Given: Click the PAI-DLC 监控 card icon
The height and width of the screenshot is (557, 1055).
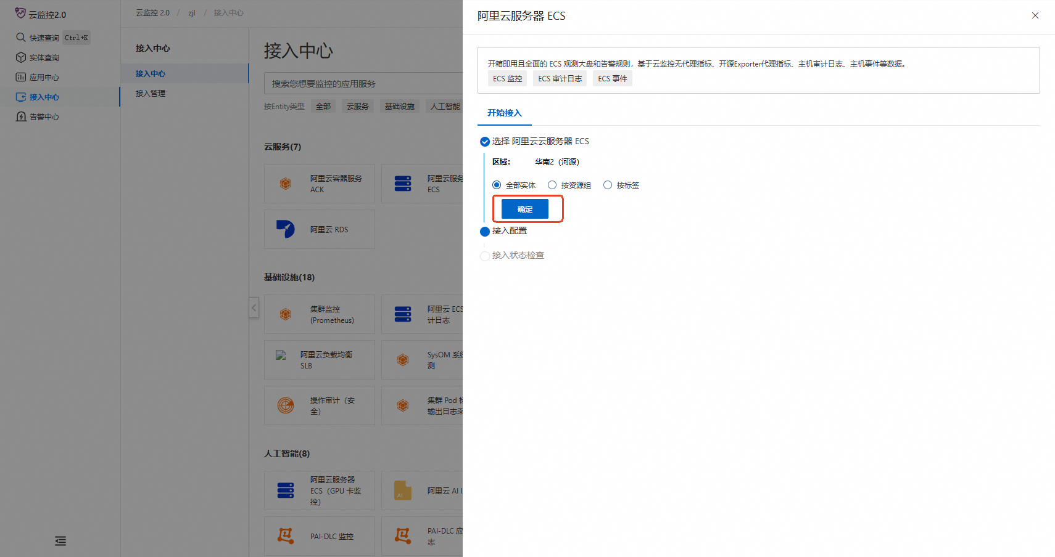Looking at the screenshot, I should point(286,536).
